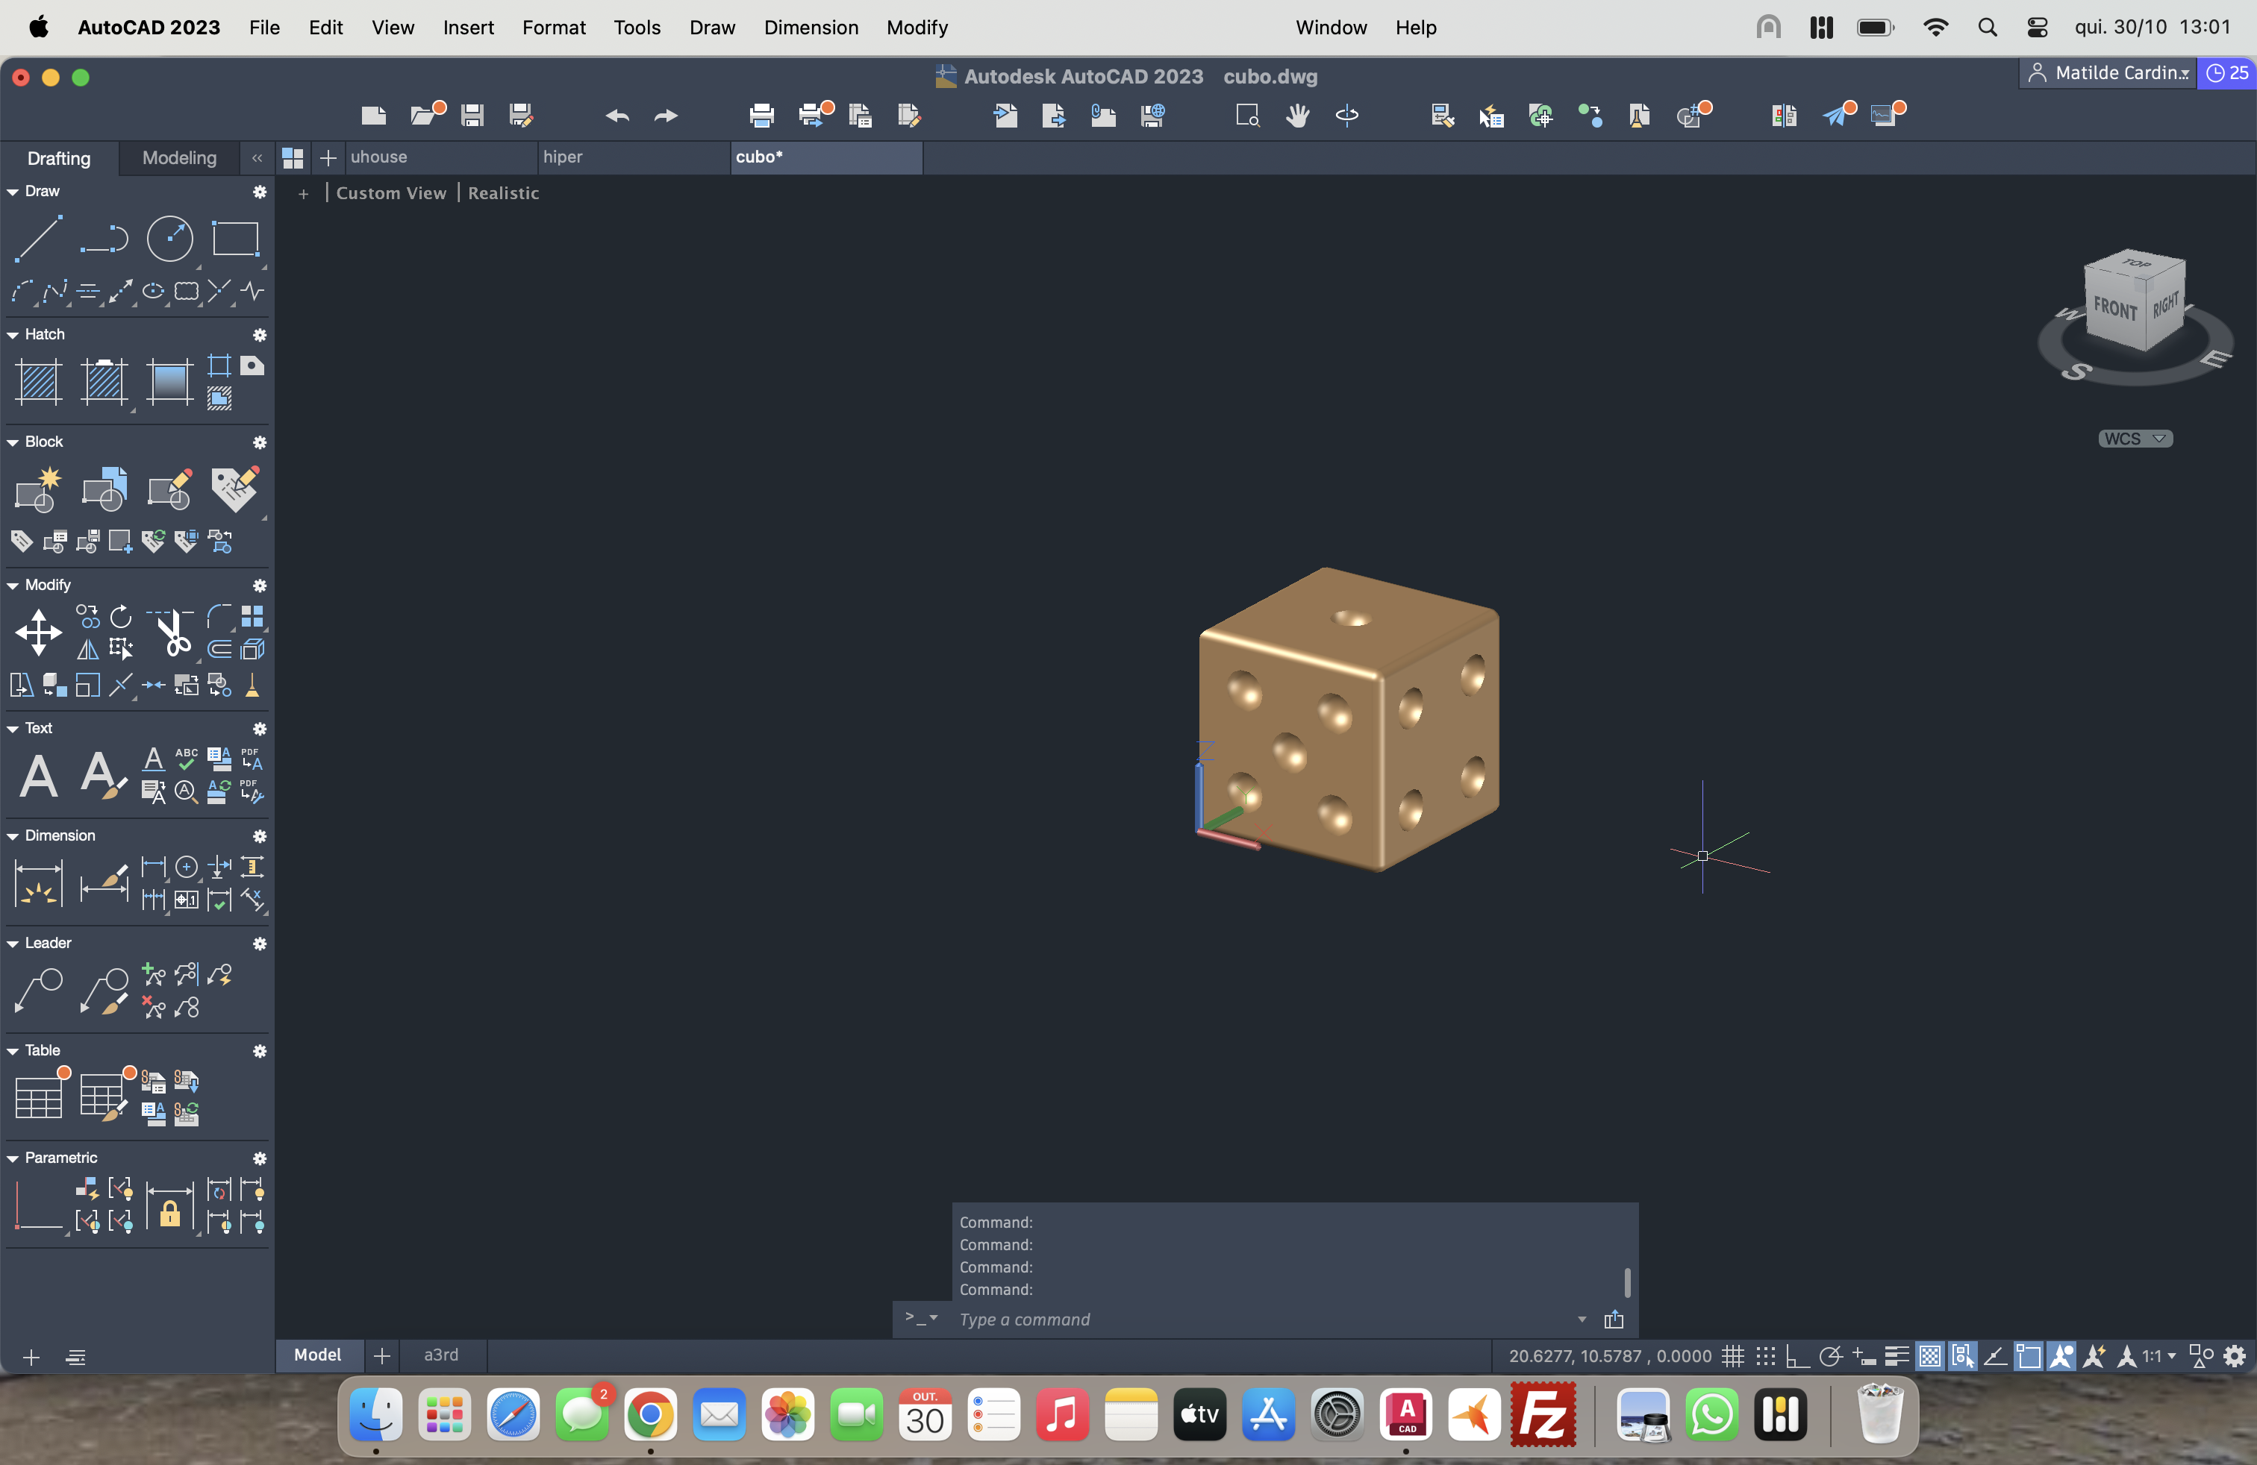The height and width of the screenshot is (1465, 2257).
Task: Select the Line tool in Draw panel
Action: (x=39, y=239)
